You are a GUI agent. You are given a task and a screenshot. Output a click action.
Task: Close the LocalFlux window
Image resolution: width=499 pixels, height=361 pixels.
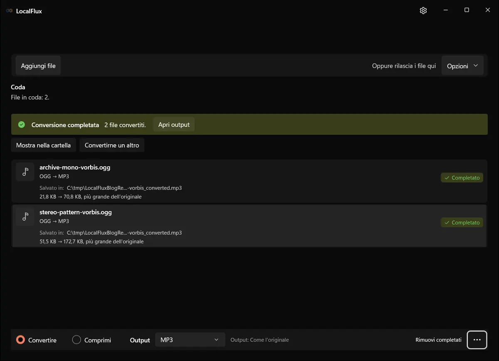click(488, 10)
